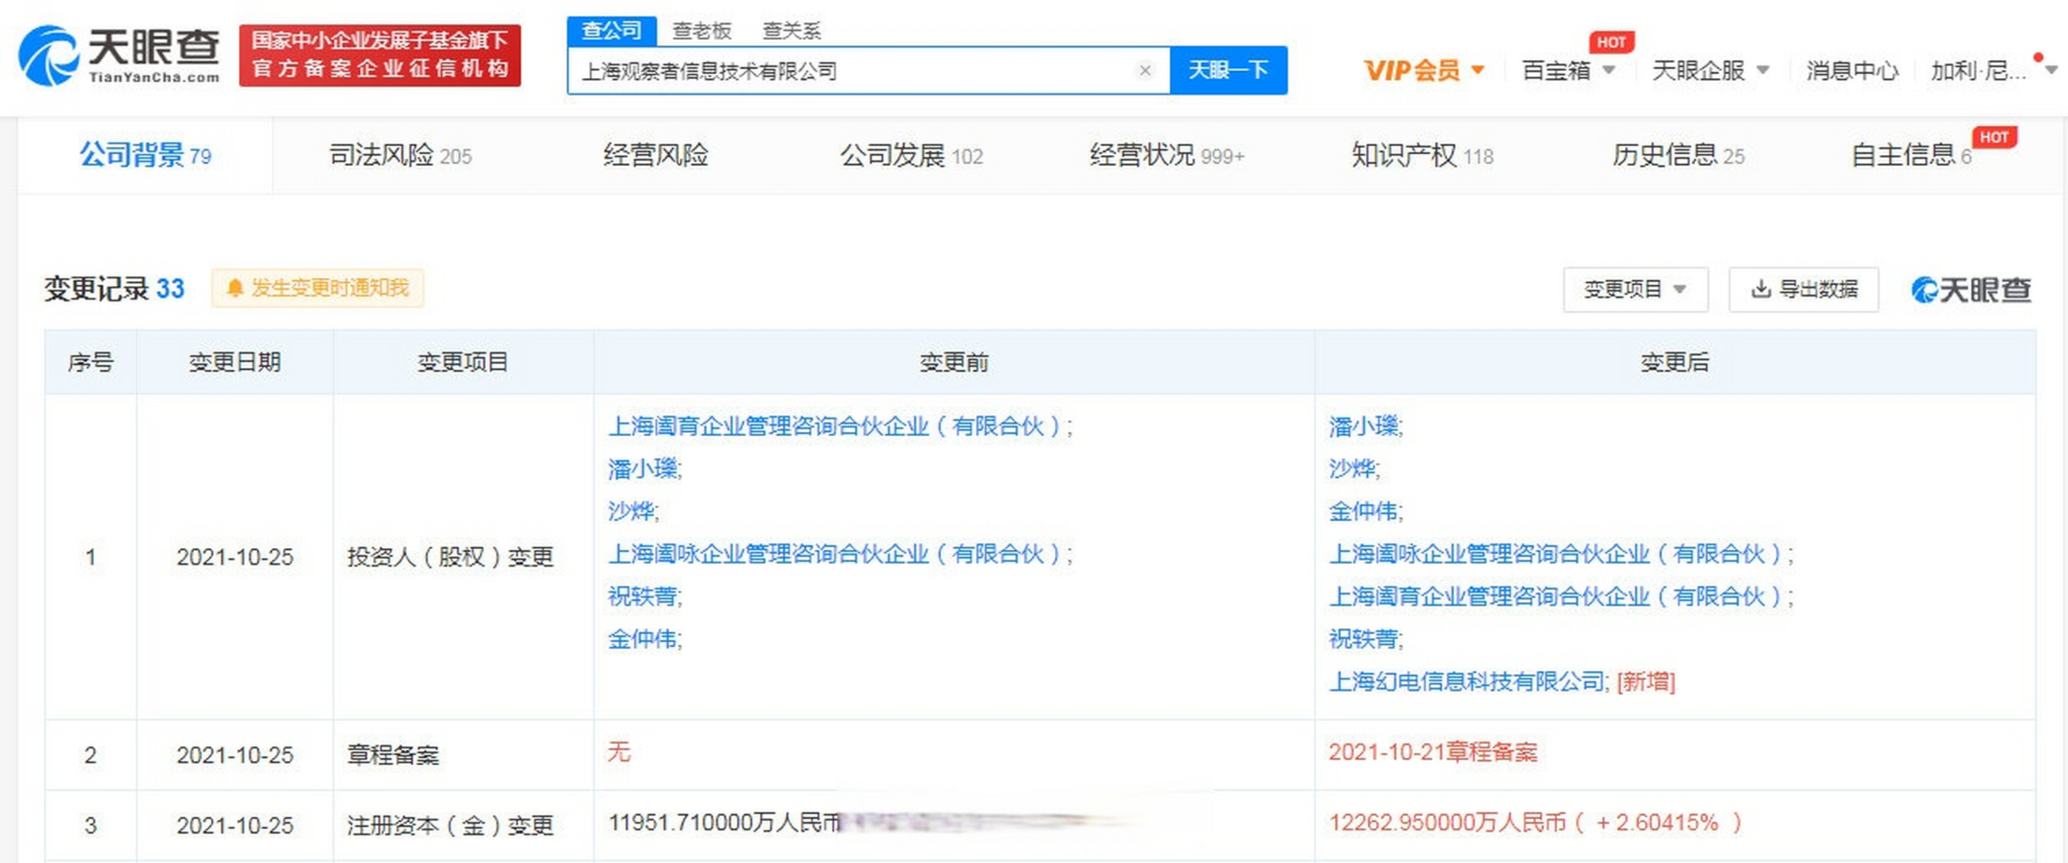Open 上海阖育企业管理咨询 link in 变更前 column

coord(836,426)
